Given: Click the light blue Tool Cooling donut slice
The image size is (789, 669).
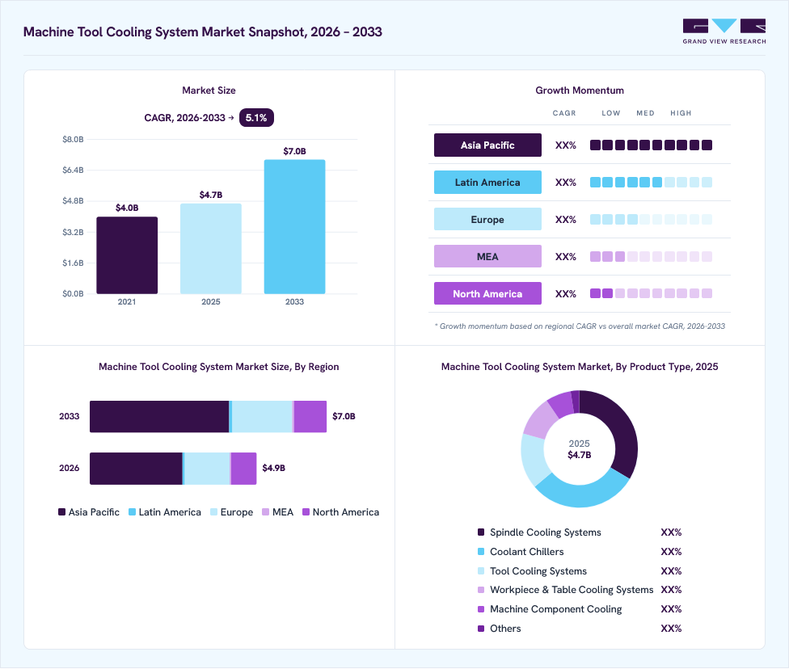Looking at the screenshot, I should (x=533, y=459).
